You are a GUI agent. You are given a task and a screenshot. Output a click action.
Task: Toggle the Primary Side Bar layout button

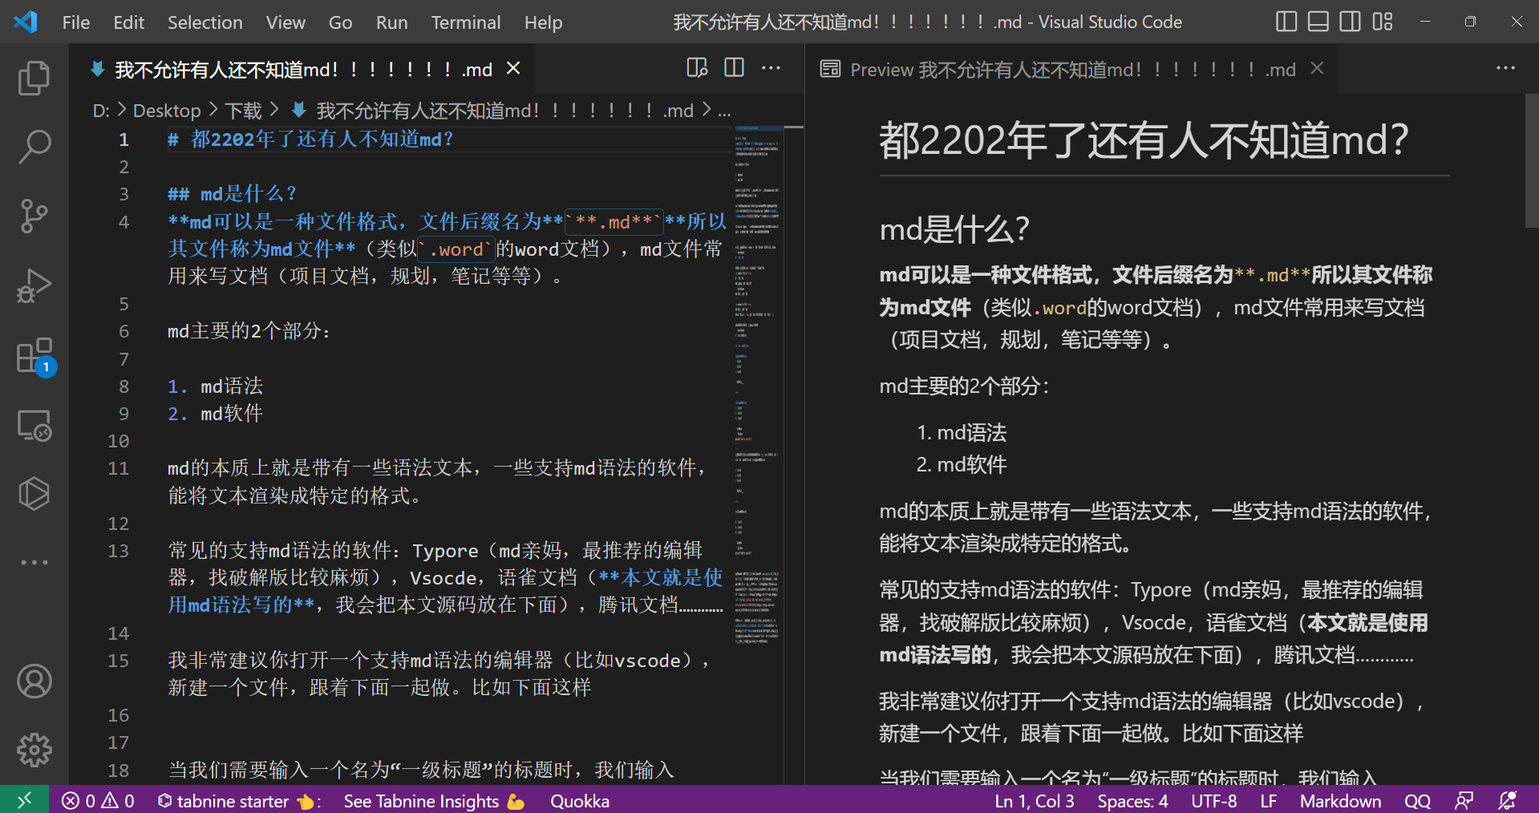point(1286,22)
